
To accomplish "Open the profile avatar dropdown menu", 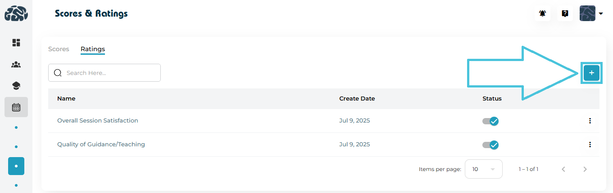I will click(591, 13).
